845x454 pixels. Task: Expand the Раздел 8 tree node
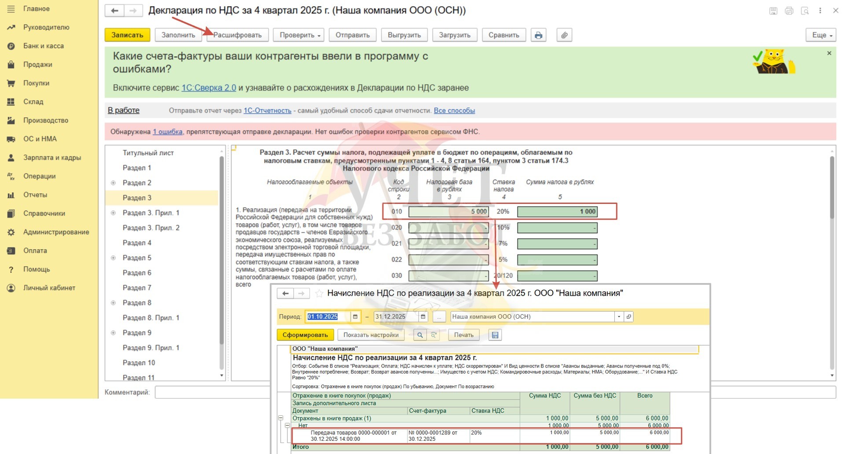pyautogui.click(x=113, y=303)
